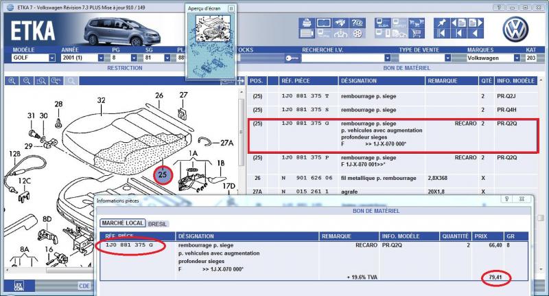Go to the next folder page icon
549x296 pixels.
pyautogui.click(x=476, y=23)
